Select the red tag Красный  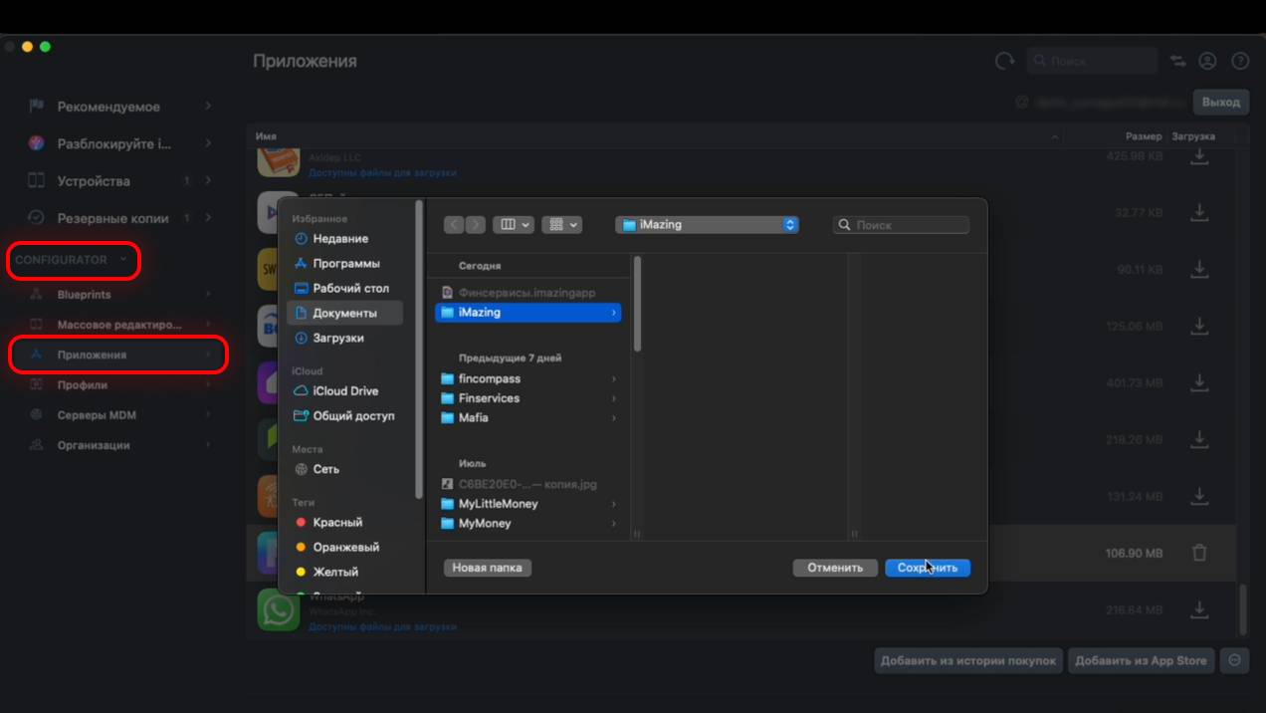337,523
